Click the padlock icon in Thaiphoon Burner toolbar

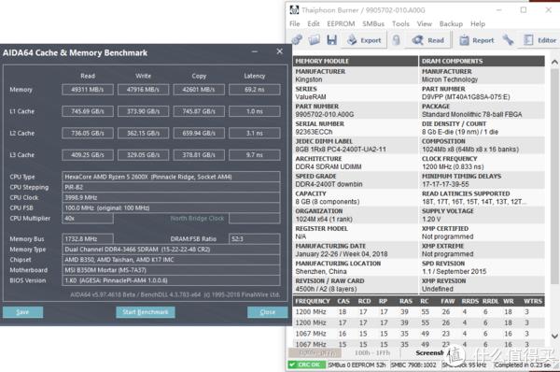point(396,40)
